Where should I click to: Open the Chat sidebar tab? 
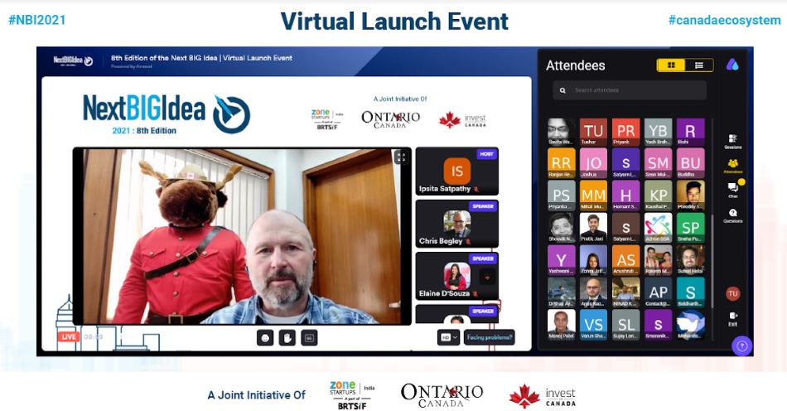coord(733,191)
